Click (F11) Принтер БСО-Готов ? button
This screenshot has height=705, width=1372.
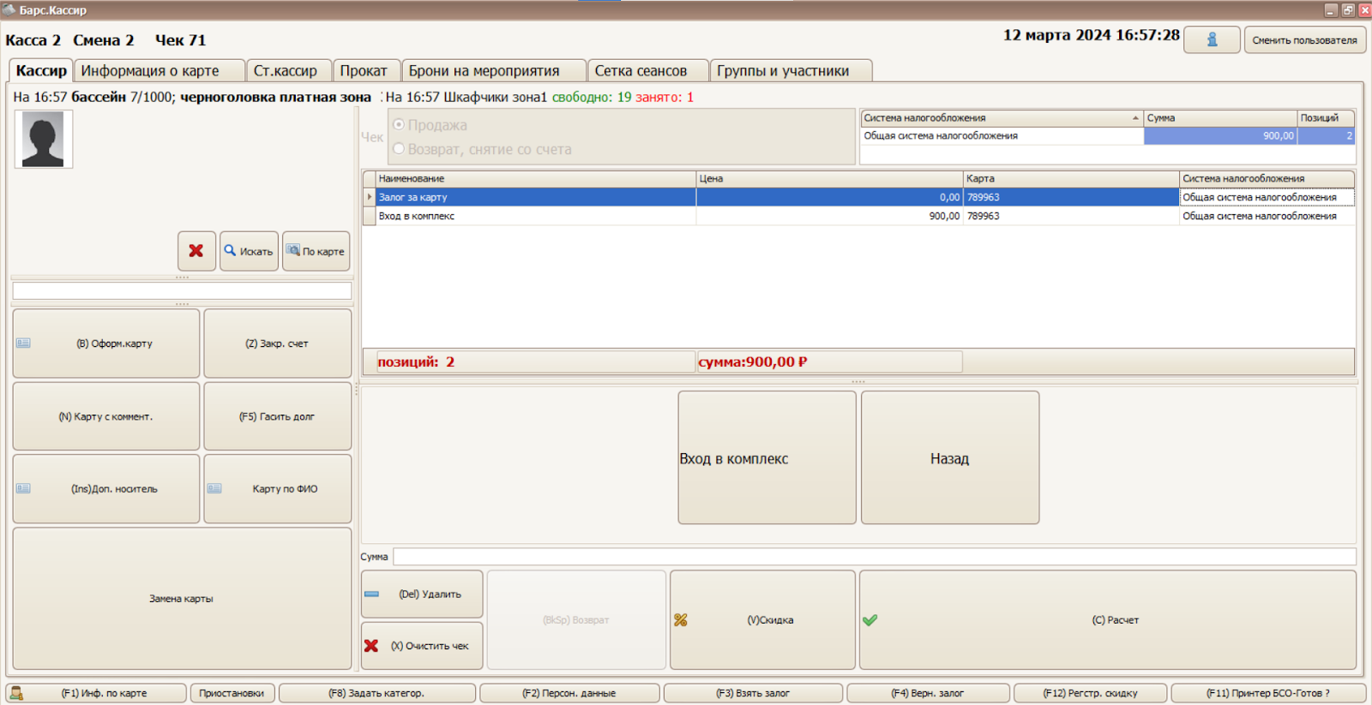tap(1268, 693)
